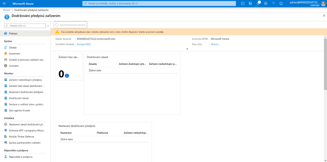
Task: Click the info icon next to zero count
Action: coord(67,76)
